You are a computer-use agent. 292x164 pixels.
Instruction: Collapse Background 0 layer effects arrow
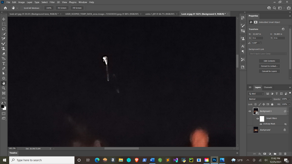288,111
